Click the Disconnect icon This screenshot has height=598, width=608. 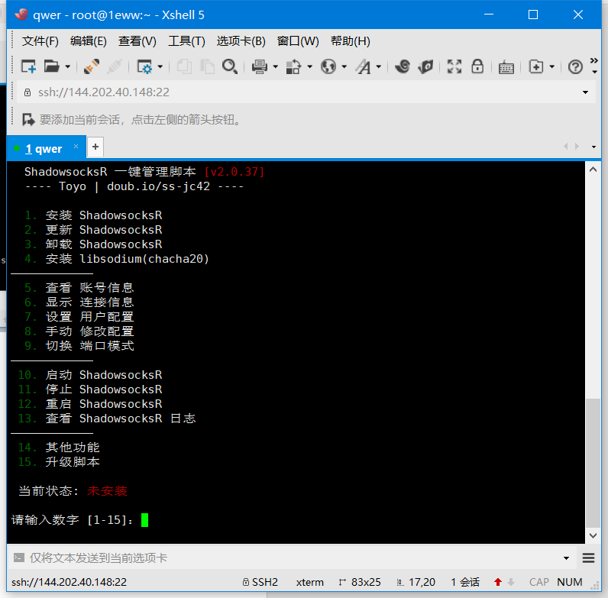pyautogui.click(x=115, y=66)
